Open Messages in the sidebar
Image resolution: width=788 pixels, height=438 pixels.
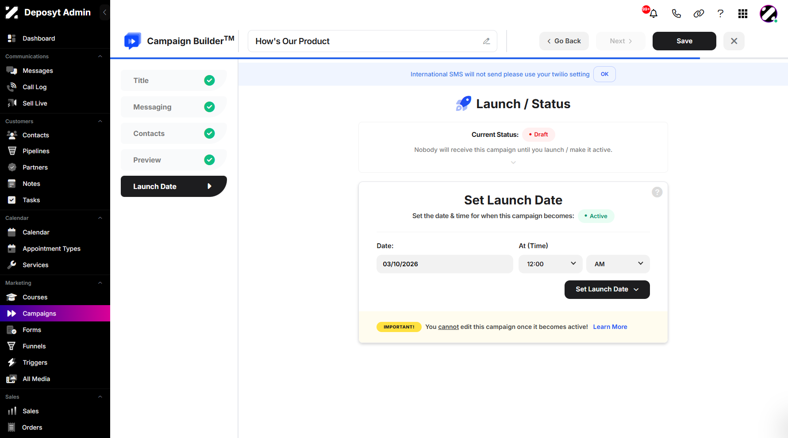55,71
